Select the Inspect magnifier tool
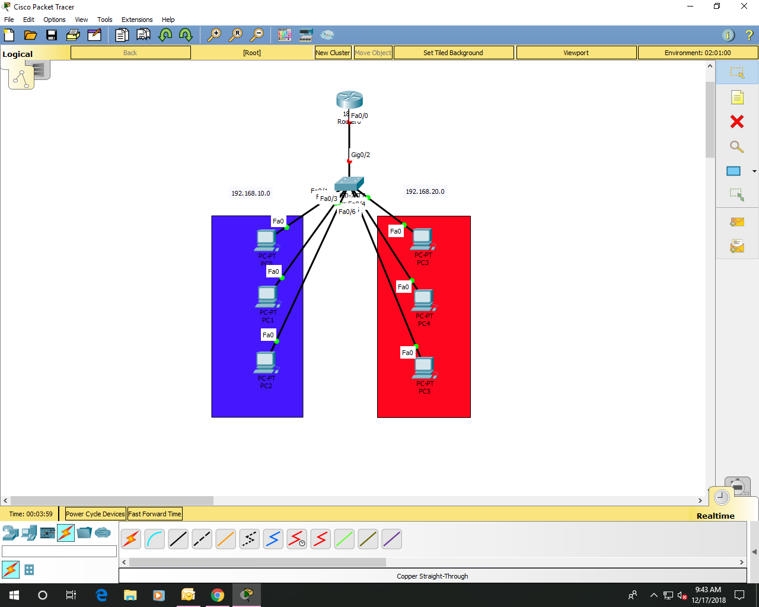This screenshot has width=759, height=607. [x=736, y=146]
